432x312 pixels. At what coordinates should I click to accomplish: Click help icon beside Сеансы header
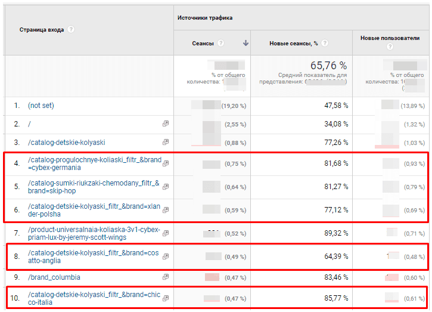point(220,43)
